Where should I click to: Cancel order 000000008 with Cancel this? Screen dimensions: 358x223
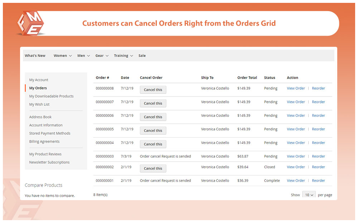[153, 90]
